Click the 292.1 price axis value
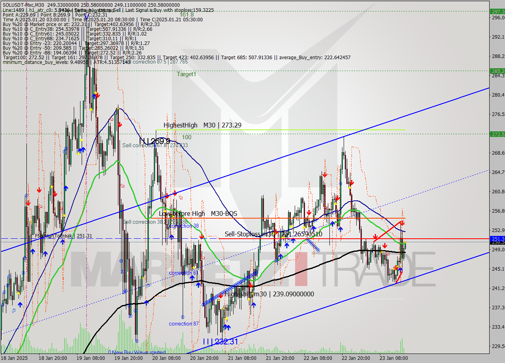The image size is (505, 363). coord(498,37)
